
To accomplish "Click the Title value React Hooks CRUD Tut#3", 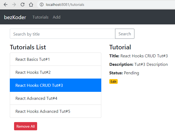I will [x=144, y=56].
